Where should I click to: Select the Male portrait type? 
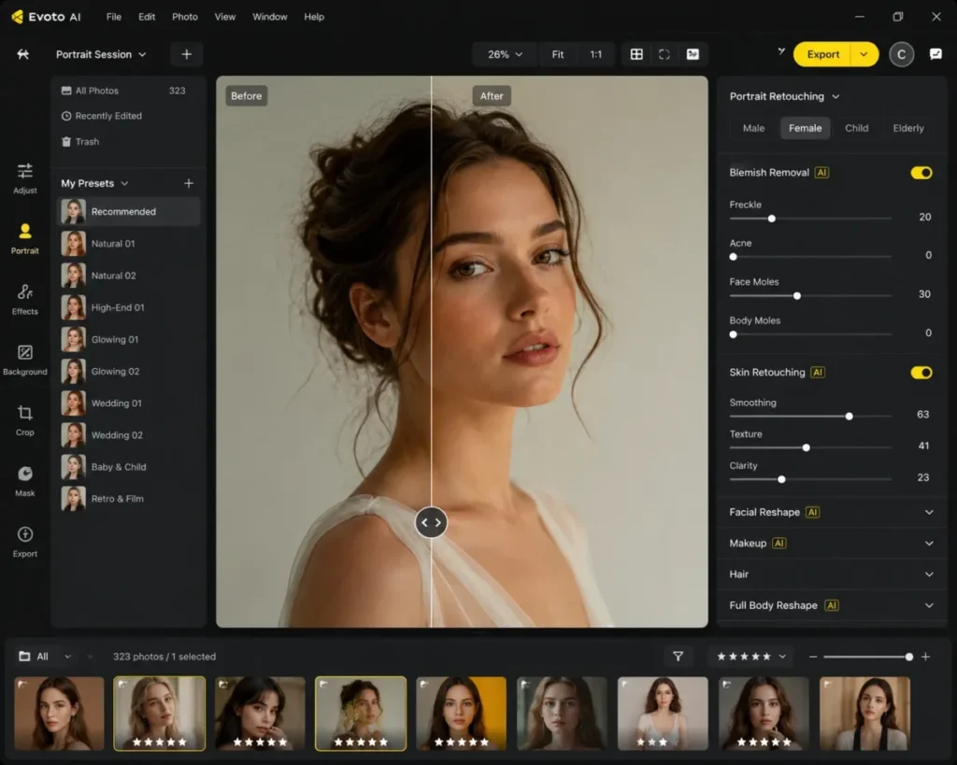click(x=754, y=128)
